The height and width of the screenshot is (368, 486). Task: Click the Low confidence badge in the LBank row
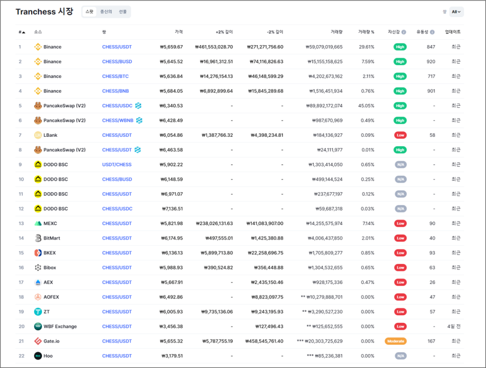pyautogui.click(x=400, y=135)
